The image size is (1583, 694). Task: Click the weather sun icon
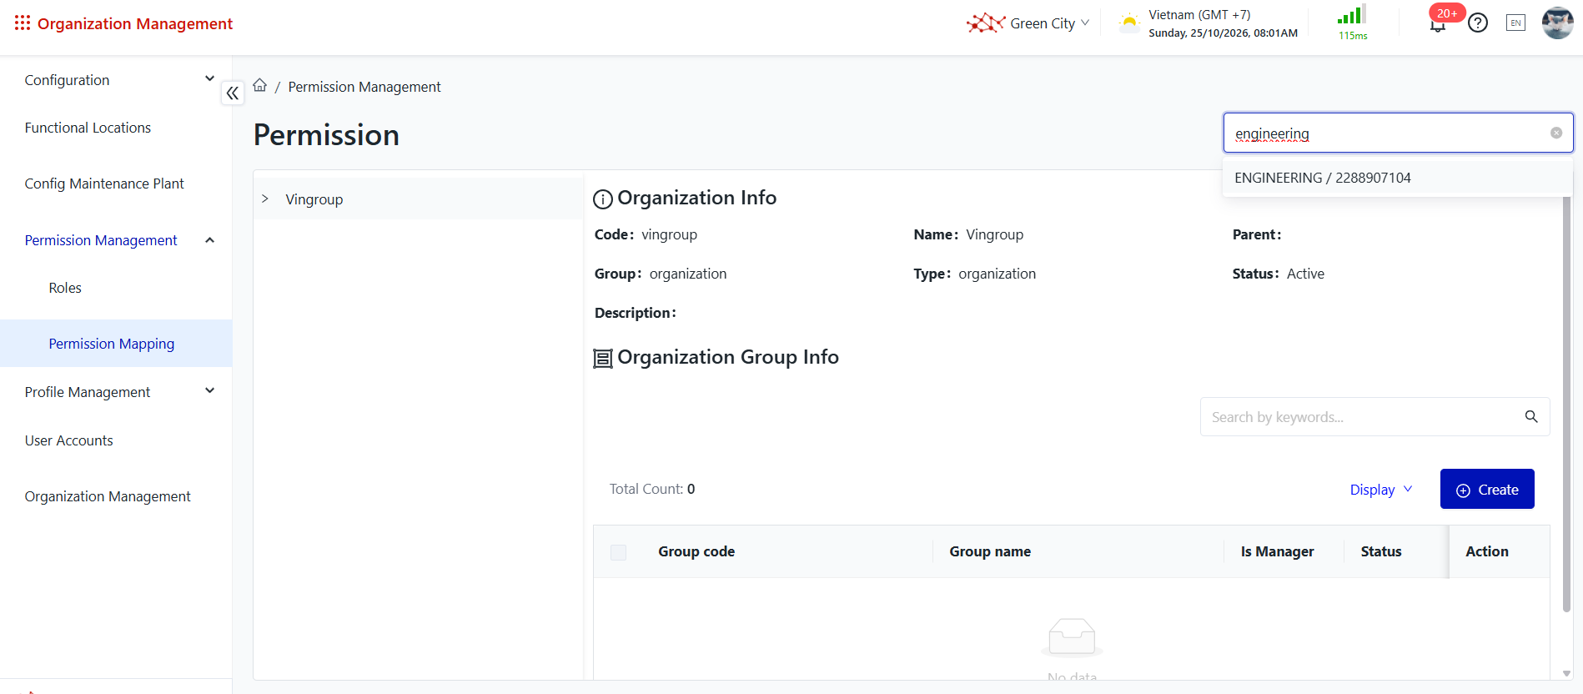click(1129, 23)
